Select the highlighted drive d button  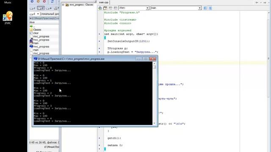41,8
